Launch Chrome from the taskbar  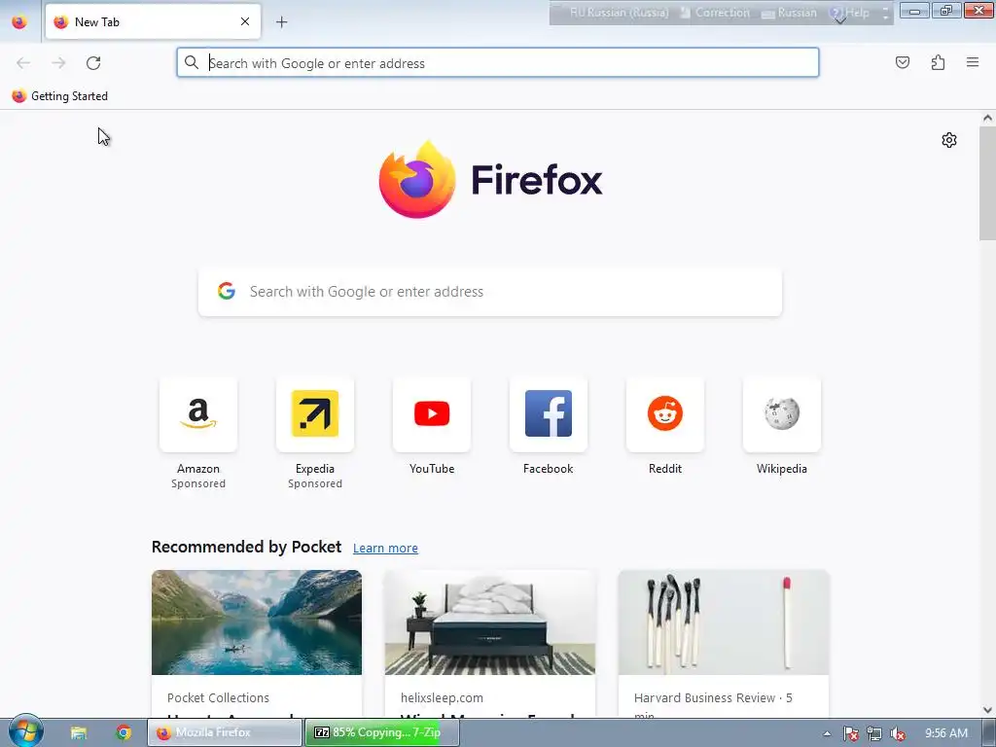pos(124,732)
